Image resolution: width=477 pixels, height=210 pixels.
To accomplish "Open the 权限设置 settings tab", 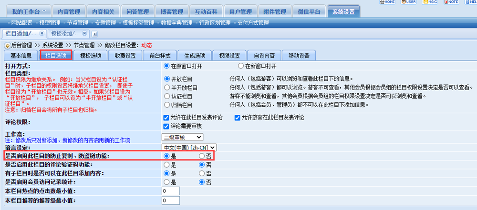I will click(230, 56).
